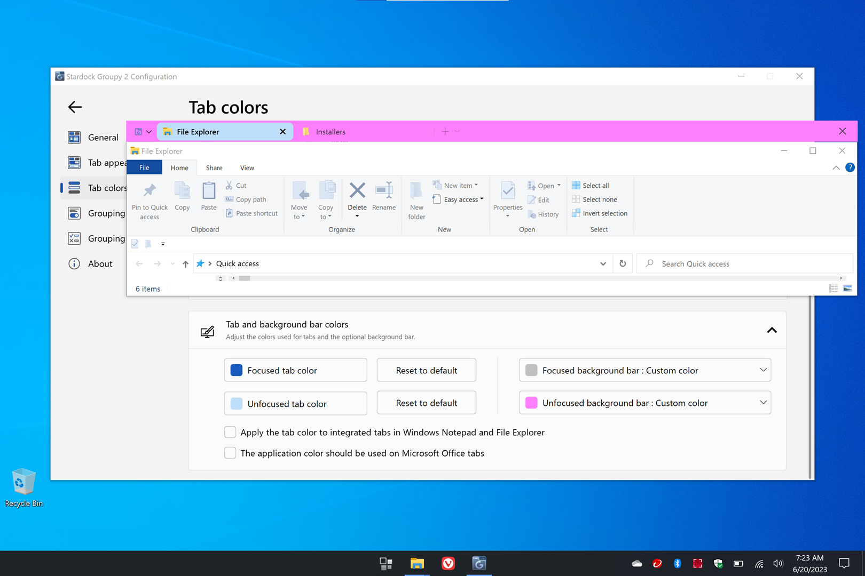Open dropdown arrow next to new tab plus
Screen dimensions: 865x576
[x=458, y=131]
